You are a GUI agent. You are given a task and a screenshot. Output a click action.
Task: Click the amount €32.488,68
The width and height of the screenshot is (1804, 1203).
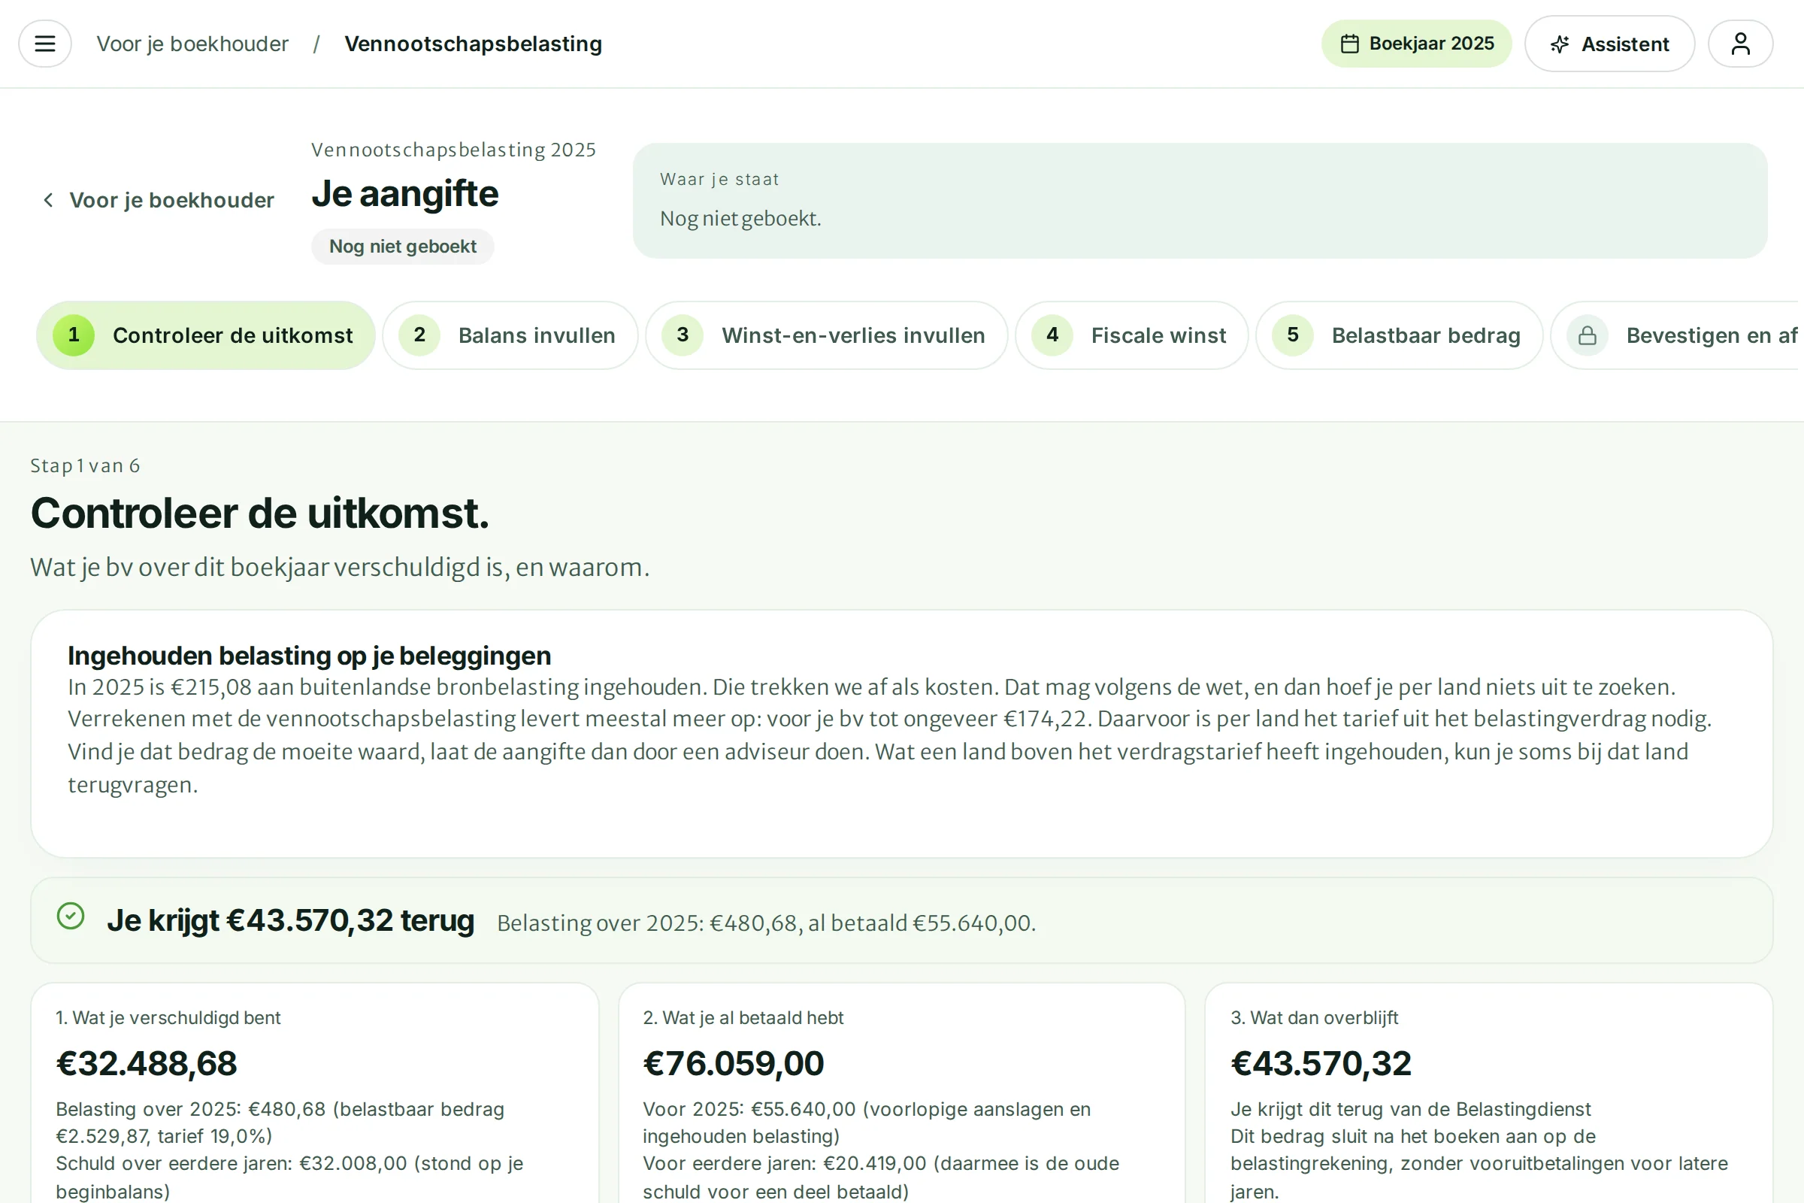click(x=147, y=1063)
